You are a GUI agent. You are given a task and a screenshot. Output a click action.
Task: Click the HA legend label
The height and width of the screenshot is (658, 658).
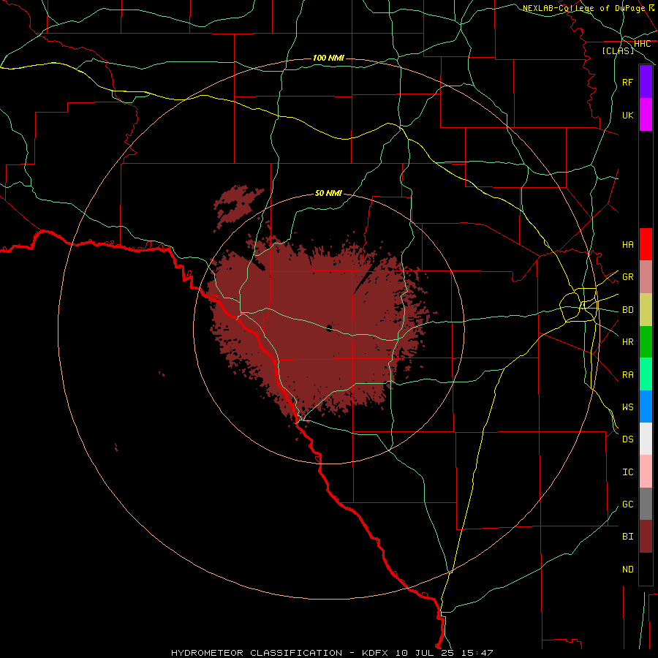click(627, 244)
